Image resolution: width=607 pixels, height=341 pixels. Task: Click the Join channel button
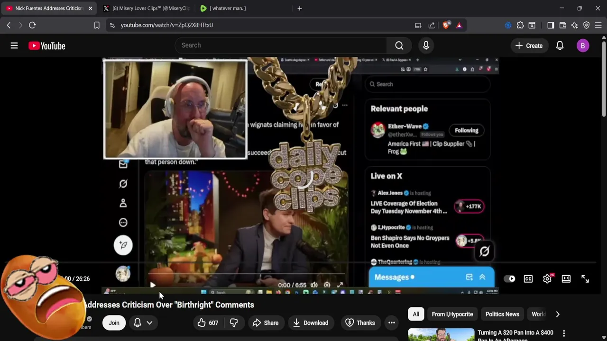[114, 323]
